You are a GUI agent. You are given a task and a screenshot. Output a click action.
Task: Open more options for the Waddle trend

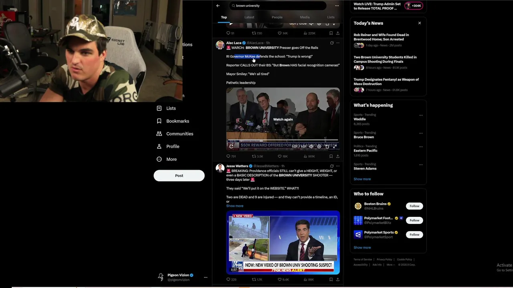click(421, 115)
